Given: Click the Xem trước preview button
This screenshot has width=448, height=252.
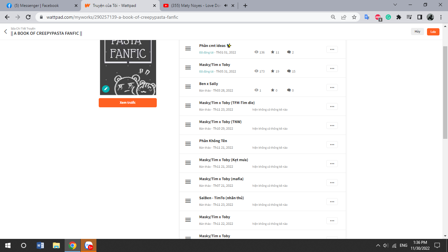Looking at the screenshot, I should click(x=128, y=103).
